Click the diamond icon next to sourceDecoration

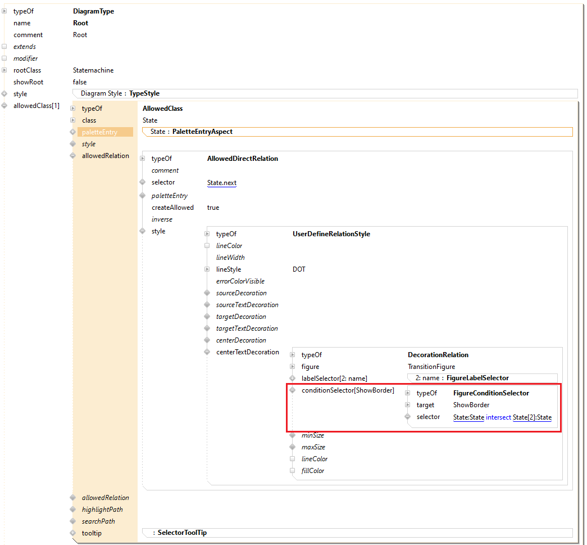click(x=207, y=292)
